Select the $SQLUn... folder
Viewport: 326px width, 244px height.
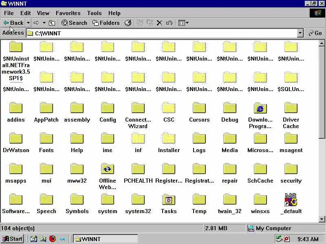click(291, 82)
